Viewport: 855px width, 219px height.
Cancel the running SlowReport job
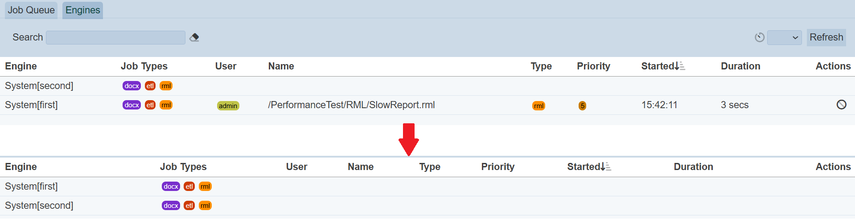coord(841,105)
